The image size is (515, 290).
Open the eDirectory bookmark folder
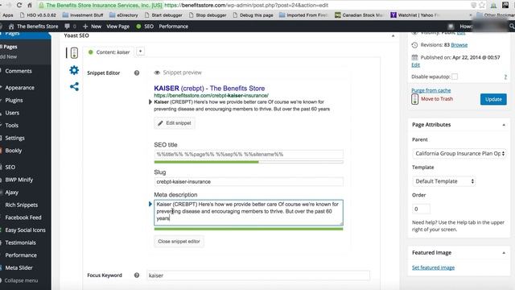coord(124,14)
